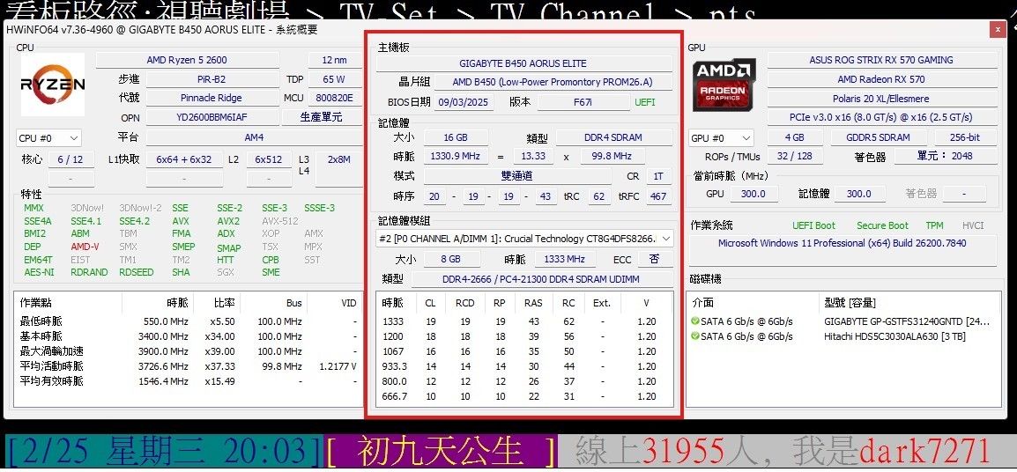Expand the memory module DIMM selection dropdown
Viewport: 1017px width, 472px height.
pos(665,239)
